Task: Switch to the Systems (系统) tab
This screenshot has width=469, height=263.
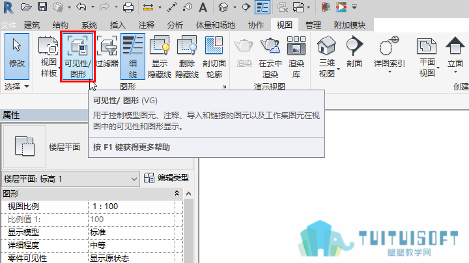Action: [x=89, y=25]
